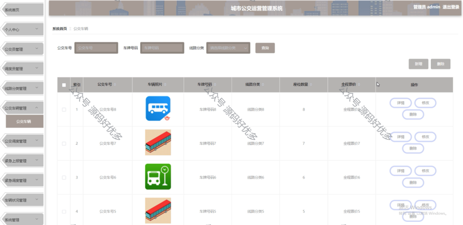Expand the 紧急上报管理 menu chevron
Image resolution: width=463 pixels, height=225 pixels.
coord(37,160)
